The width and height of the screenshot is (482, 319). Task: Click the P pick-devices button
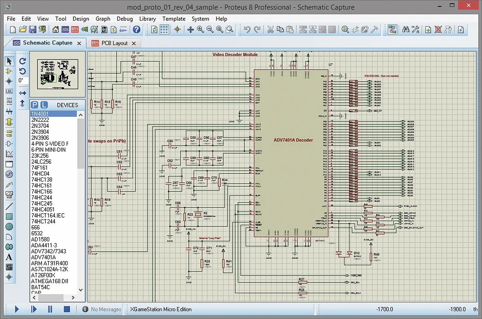click(35, 105)
